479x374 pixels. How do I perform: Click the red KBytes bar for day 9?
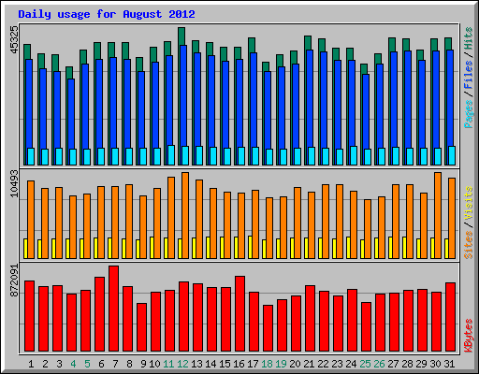pyautogui.click(x=141, y=327)
